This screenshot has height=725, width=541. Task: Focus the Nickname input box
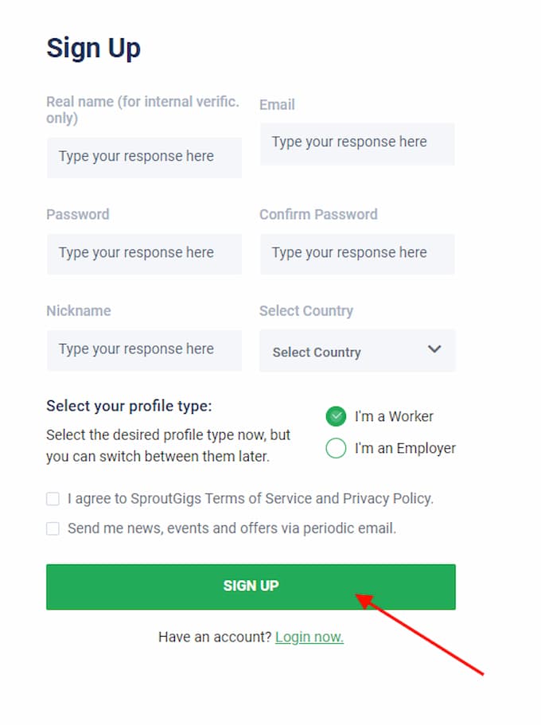coord(144,350)
